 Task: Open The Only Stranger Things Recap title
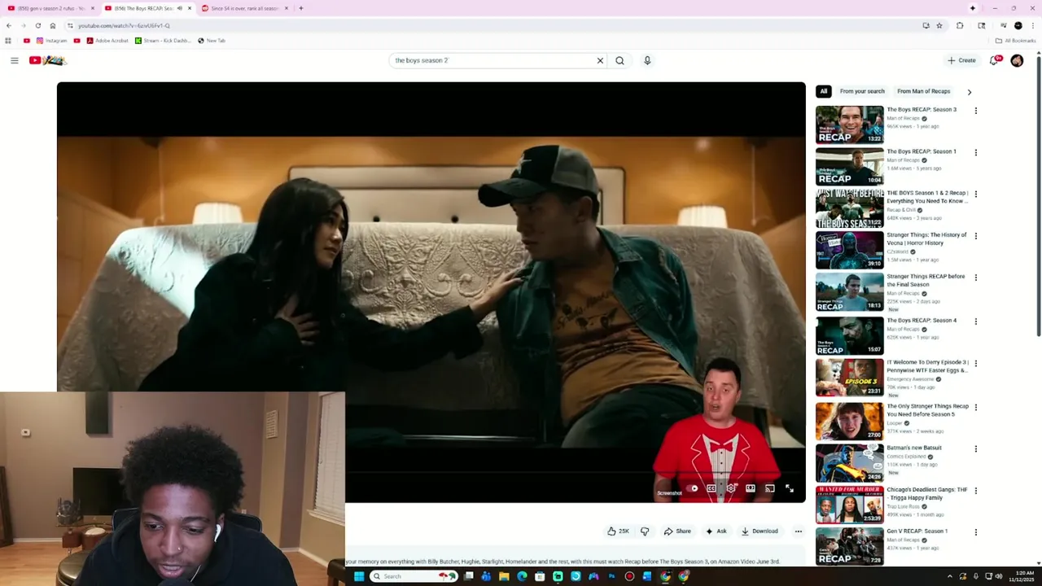click(x=927, y=410)
